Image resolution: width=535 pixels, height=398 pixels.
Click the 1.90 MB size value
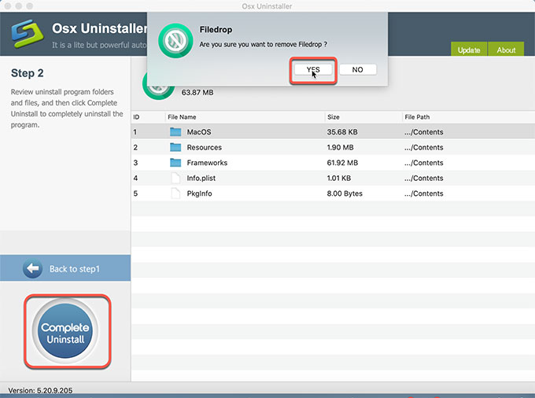coord(340,147)
